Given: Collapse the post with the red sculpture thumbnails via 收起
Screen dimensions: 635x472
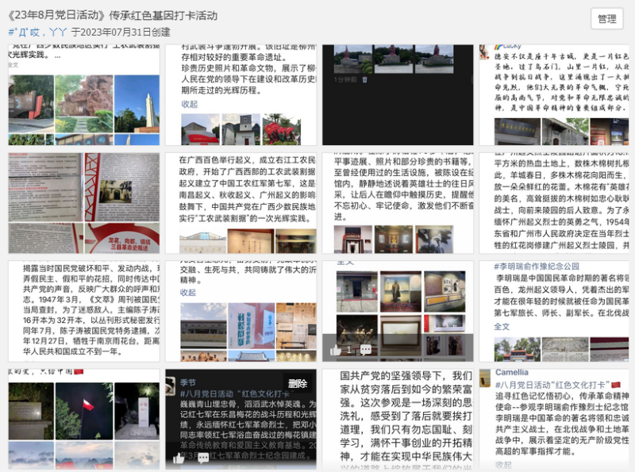Looking at the screenshot, I should pyautogui.click(x=189, y=104).
